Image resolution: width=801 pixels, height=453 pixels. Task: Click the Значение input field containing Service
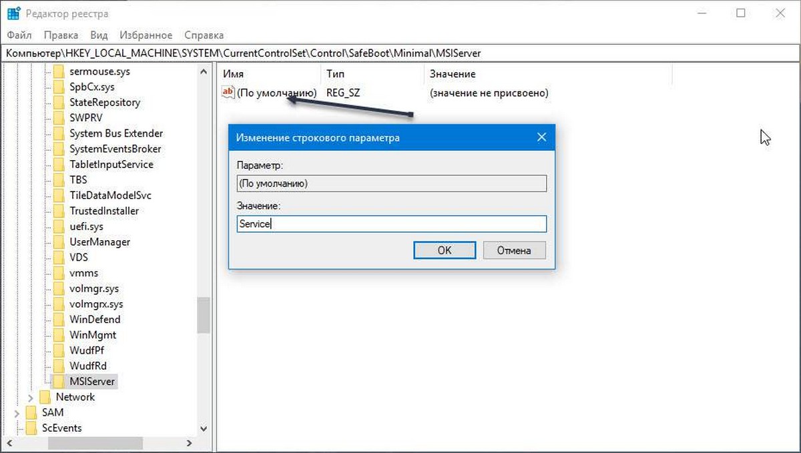click(x=391, y=224)
